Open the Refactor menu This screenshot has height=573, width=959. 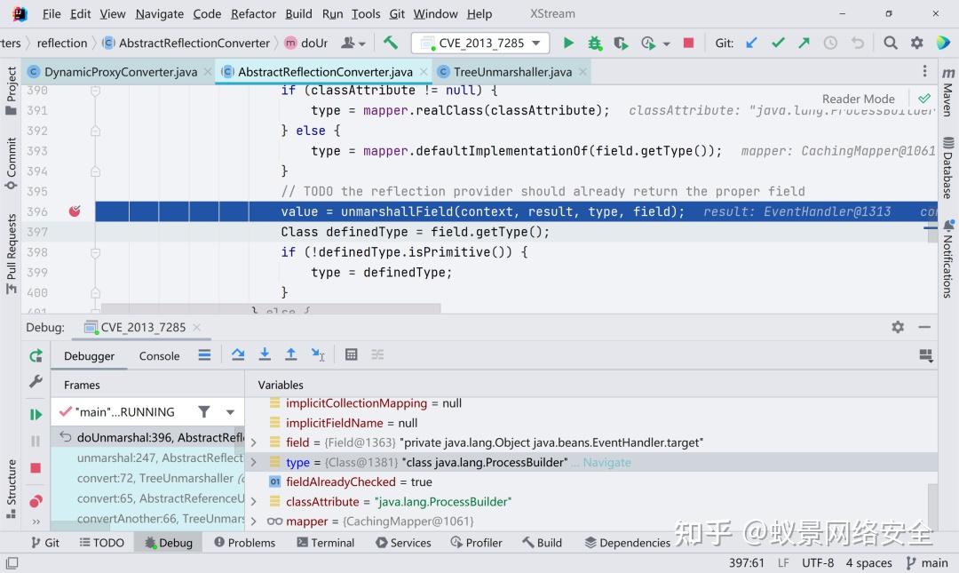pyautogui.click(x=253, y=13)
